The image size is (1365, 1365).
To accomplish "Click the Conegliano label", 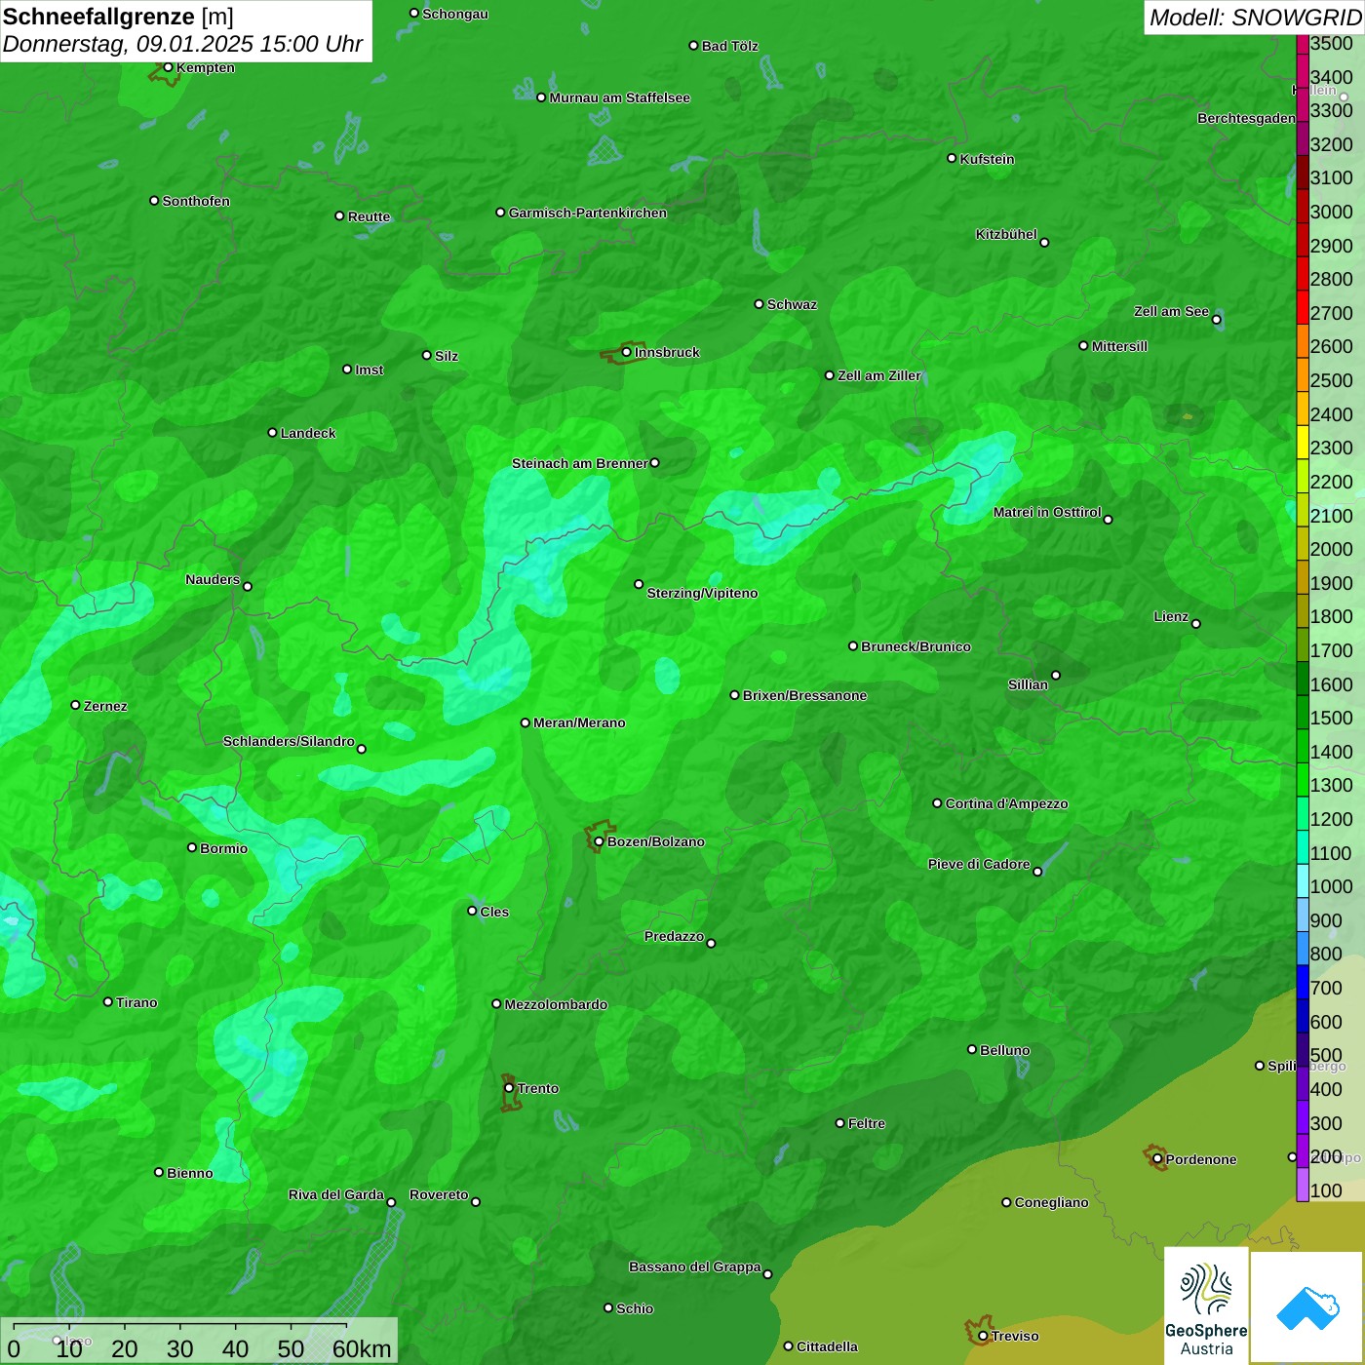I will tap(1051, 1202).
